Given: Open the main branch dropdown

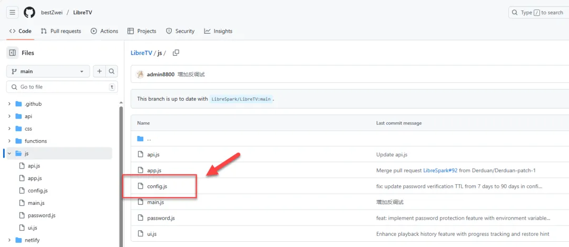Looking at the screenshot, I should pyautogui.click(x=48, y=72).
